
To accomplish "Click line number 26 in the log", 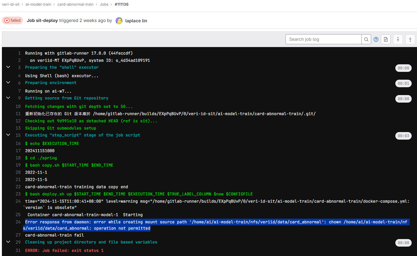I will pyautogui.click(x=18, y=222).
